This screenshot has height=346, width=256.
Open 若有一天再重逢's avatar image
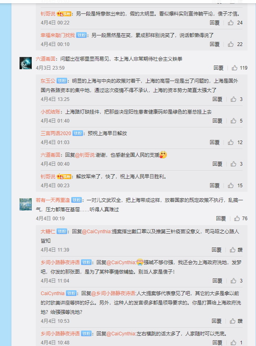pos(26,204)
